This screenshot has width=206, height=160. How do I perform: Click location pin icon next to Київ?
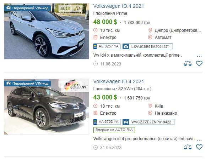(150, 106)
